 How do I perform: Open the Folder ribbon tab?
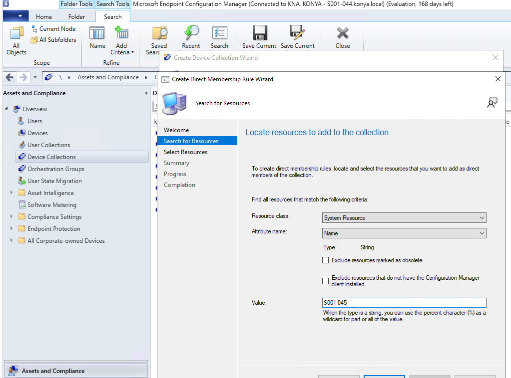[x=76, y=16]
